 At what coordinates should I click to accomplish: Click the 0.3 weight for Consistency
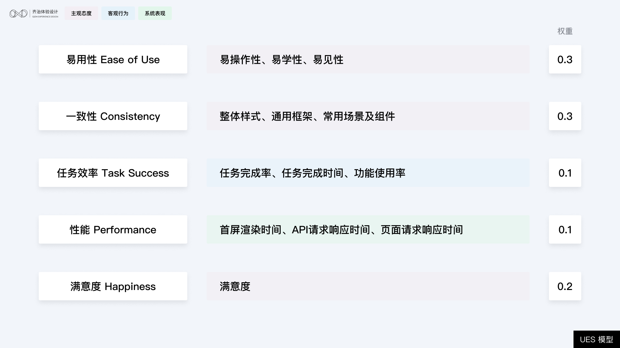(x=565, y=116)
